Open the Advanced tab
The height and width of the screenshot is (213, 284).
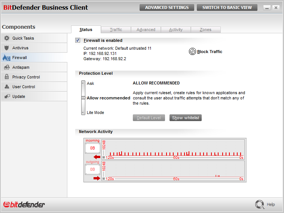146,30
